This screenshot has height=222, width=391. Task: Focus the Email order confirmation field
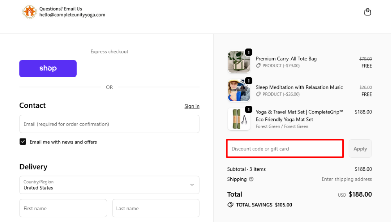[109, 124]
